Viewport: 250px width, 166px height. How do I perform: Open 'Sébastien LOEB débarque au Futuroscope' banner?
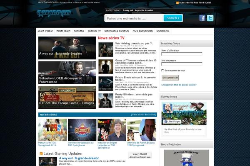67,73
